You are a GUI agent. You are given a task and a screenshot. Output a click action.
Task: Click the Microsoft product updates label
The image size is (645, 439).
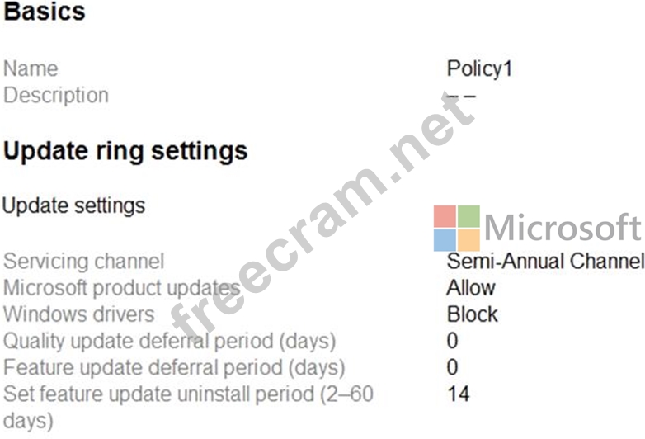[x=122, y=288]
